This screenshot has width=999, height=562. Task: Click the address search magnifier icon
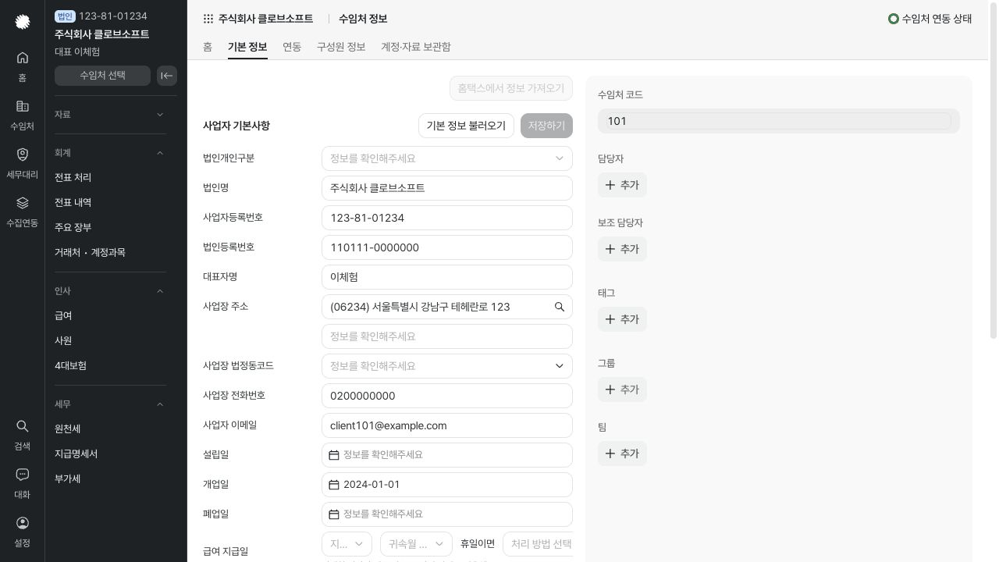(560, 307)
